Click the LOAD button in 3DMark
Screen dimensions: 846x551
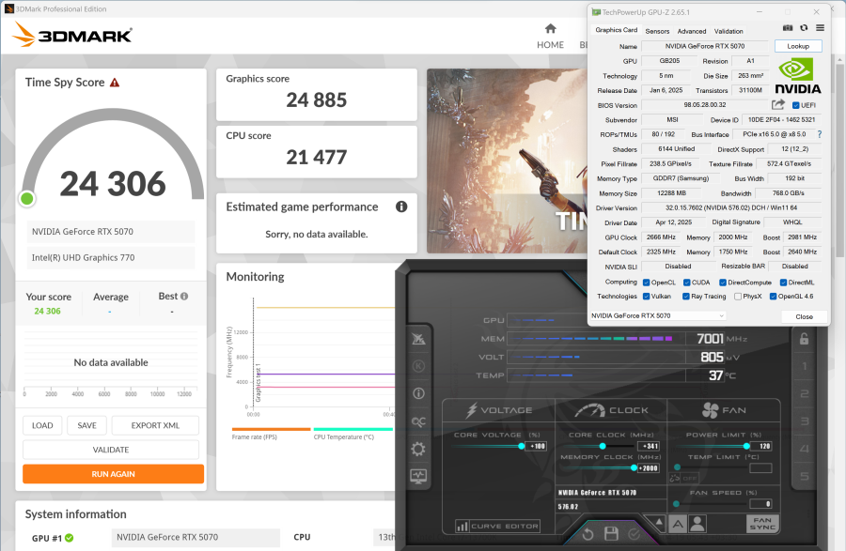coord(42,425)
